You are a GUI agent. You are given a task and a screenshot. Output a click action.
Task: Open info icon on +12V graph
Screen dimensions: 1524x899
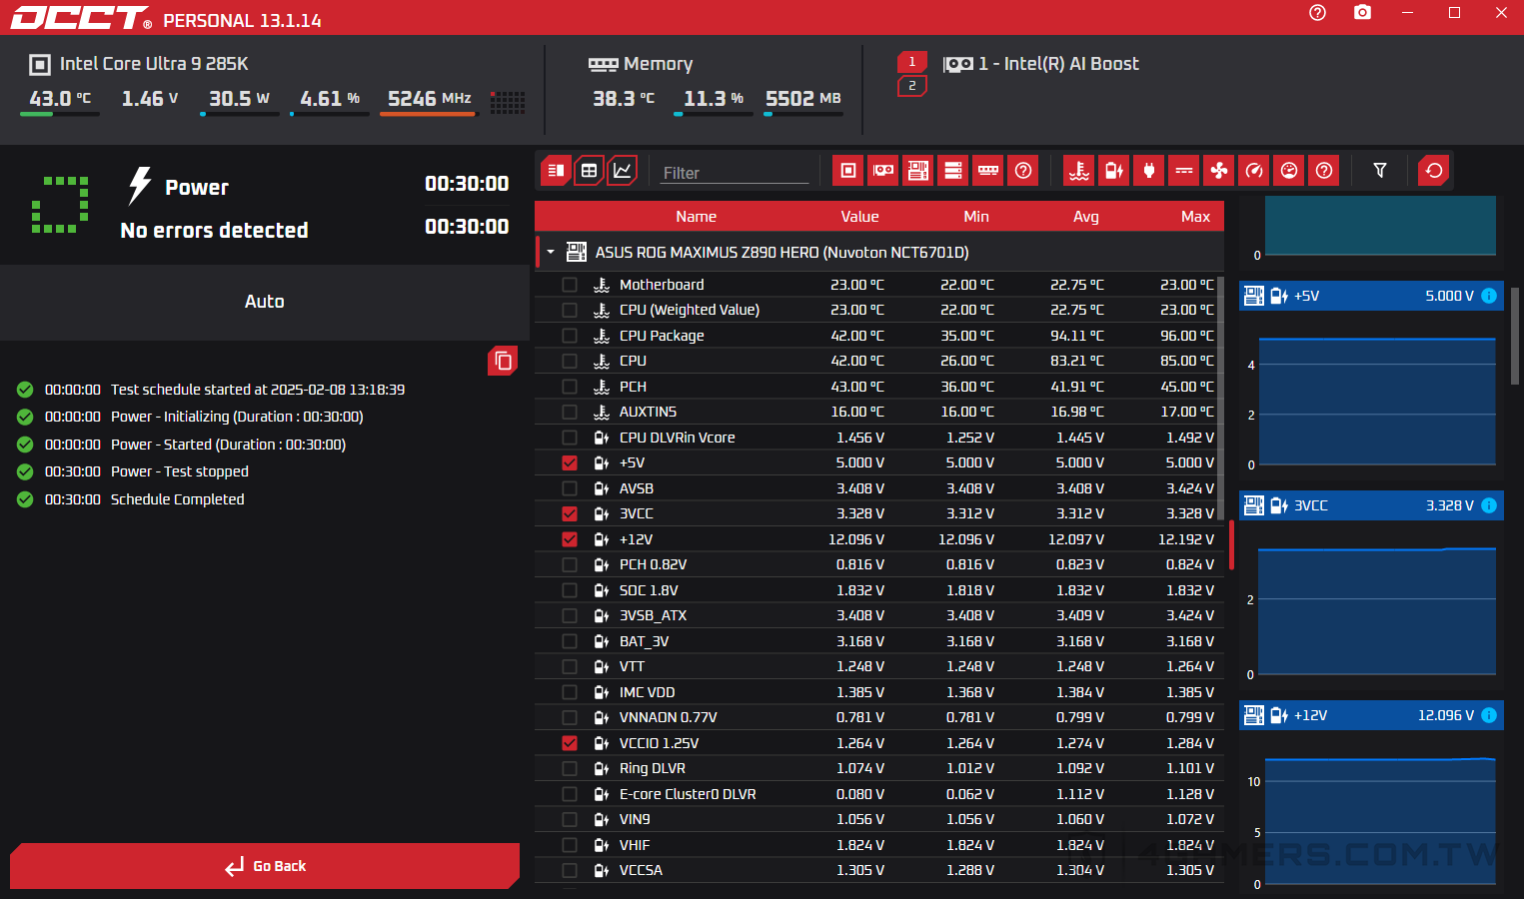[1489, 715]
